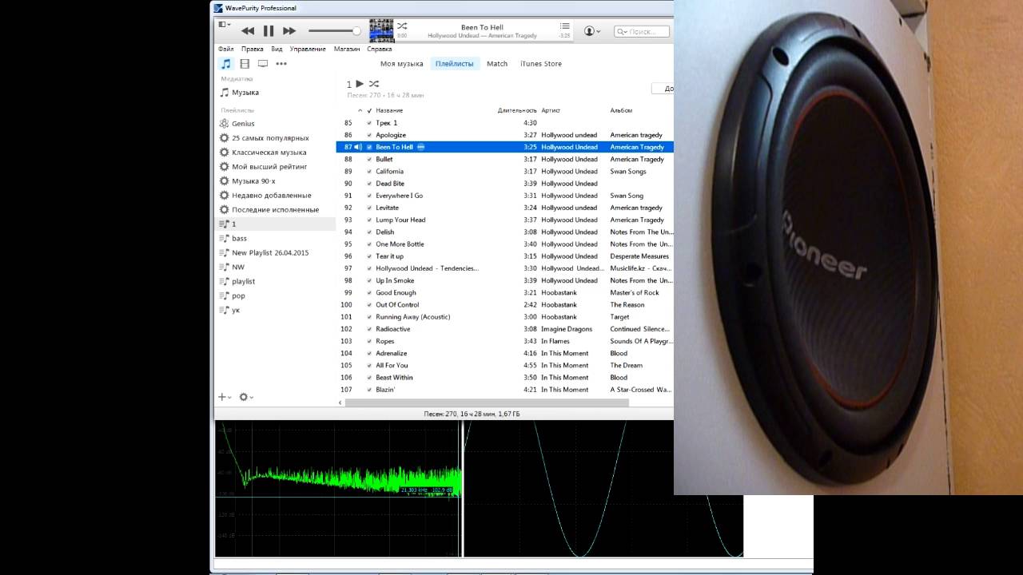
Task: Click the volume slider knob
Action: pyautogui.click(x=356, y=31)
